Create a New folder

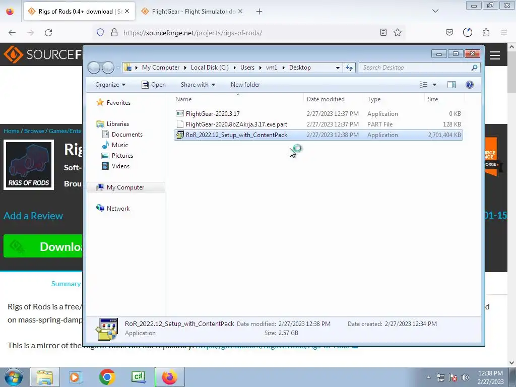click(245, 85)
